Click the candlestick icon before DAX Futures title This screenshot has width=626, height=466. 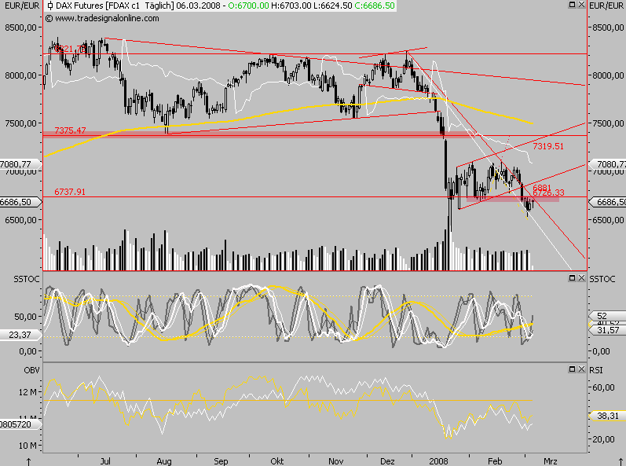tap(50, 6)
